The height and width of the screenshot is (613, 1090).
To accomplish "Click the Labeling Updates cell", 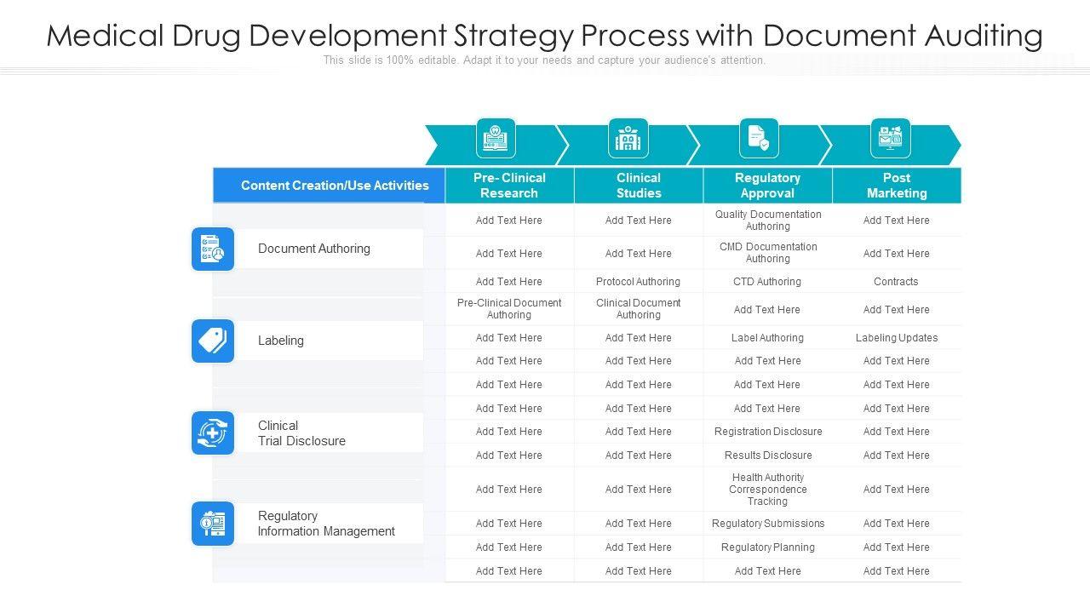I will coord(897,338).
